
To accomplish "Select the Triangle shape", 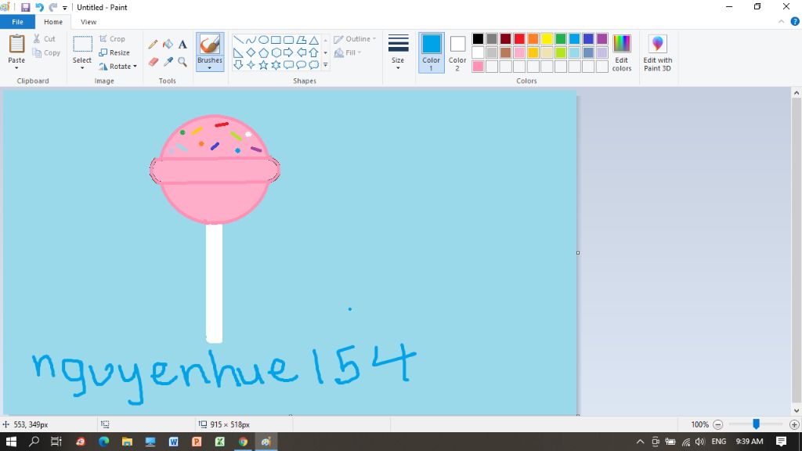I will pos(314,40).
